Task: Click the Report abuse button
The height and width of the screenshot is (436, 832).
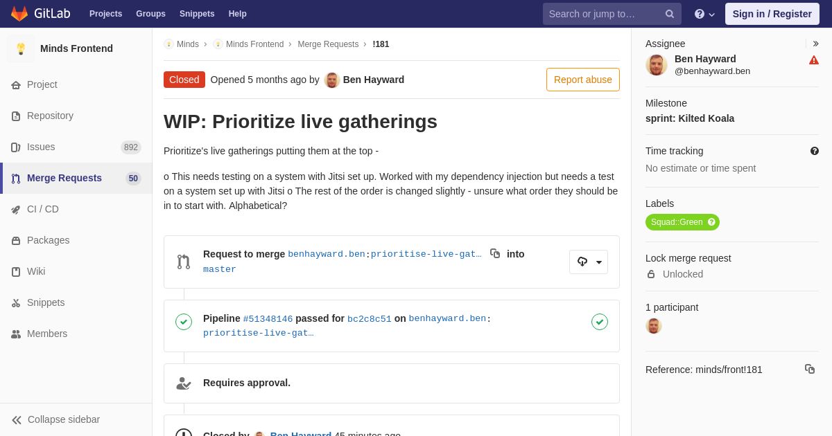Action: [x=583, y=80]
